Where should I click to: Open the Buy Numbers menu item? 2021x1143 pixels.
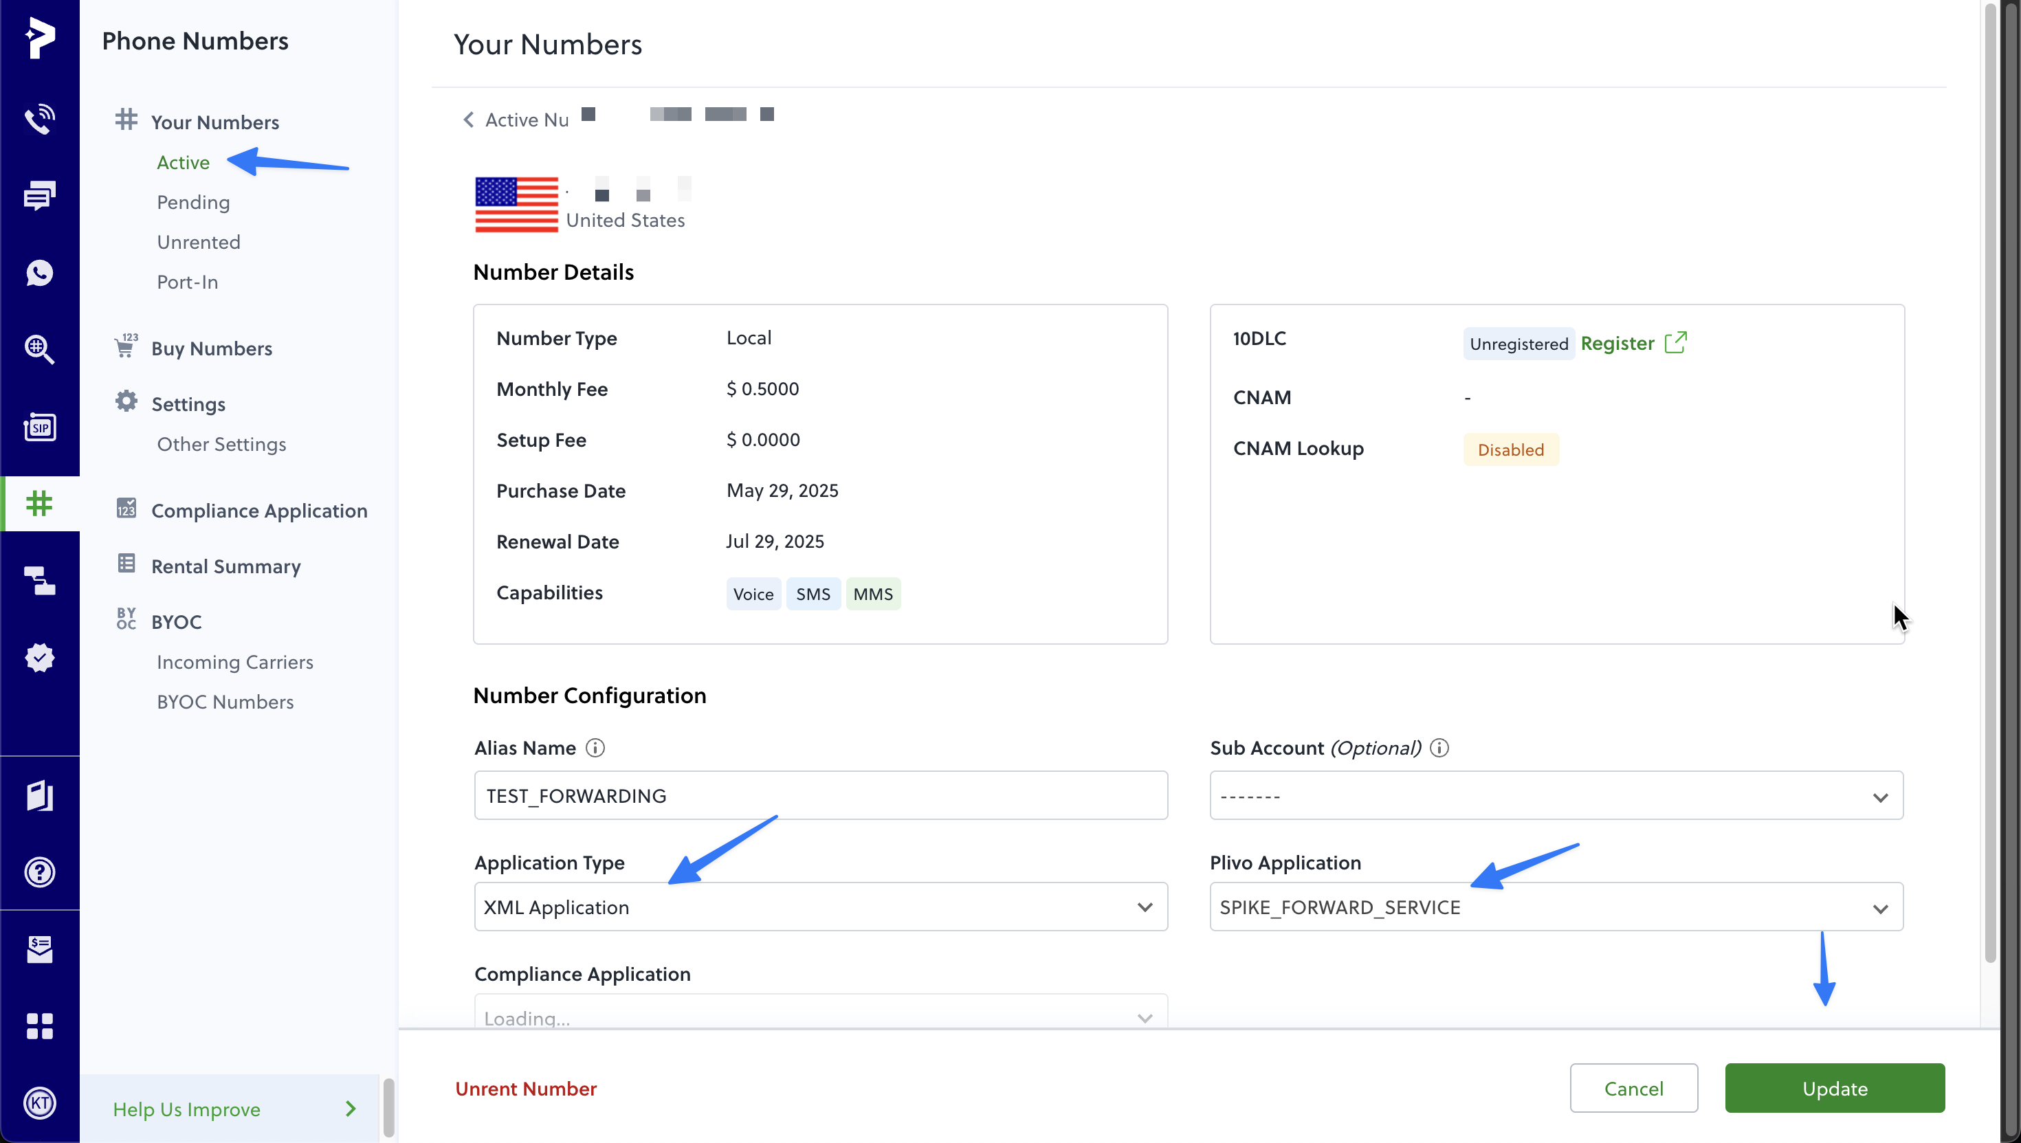pos(211,348)
